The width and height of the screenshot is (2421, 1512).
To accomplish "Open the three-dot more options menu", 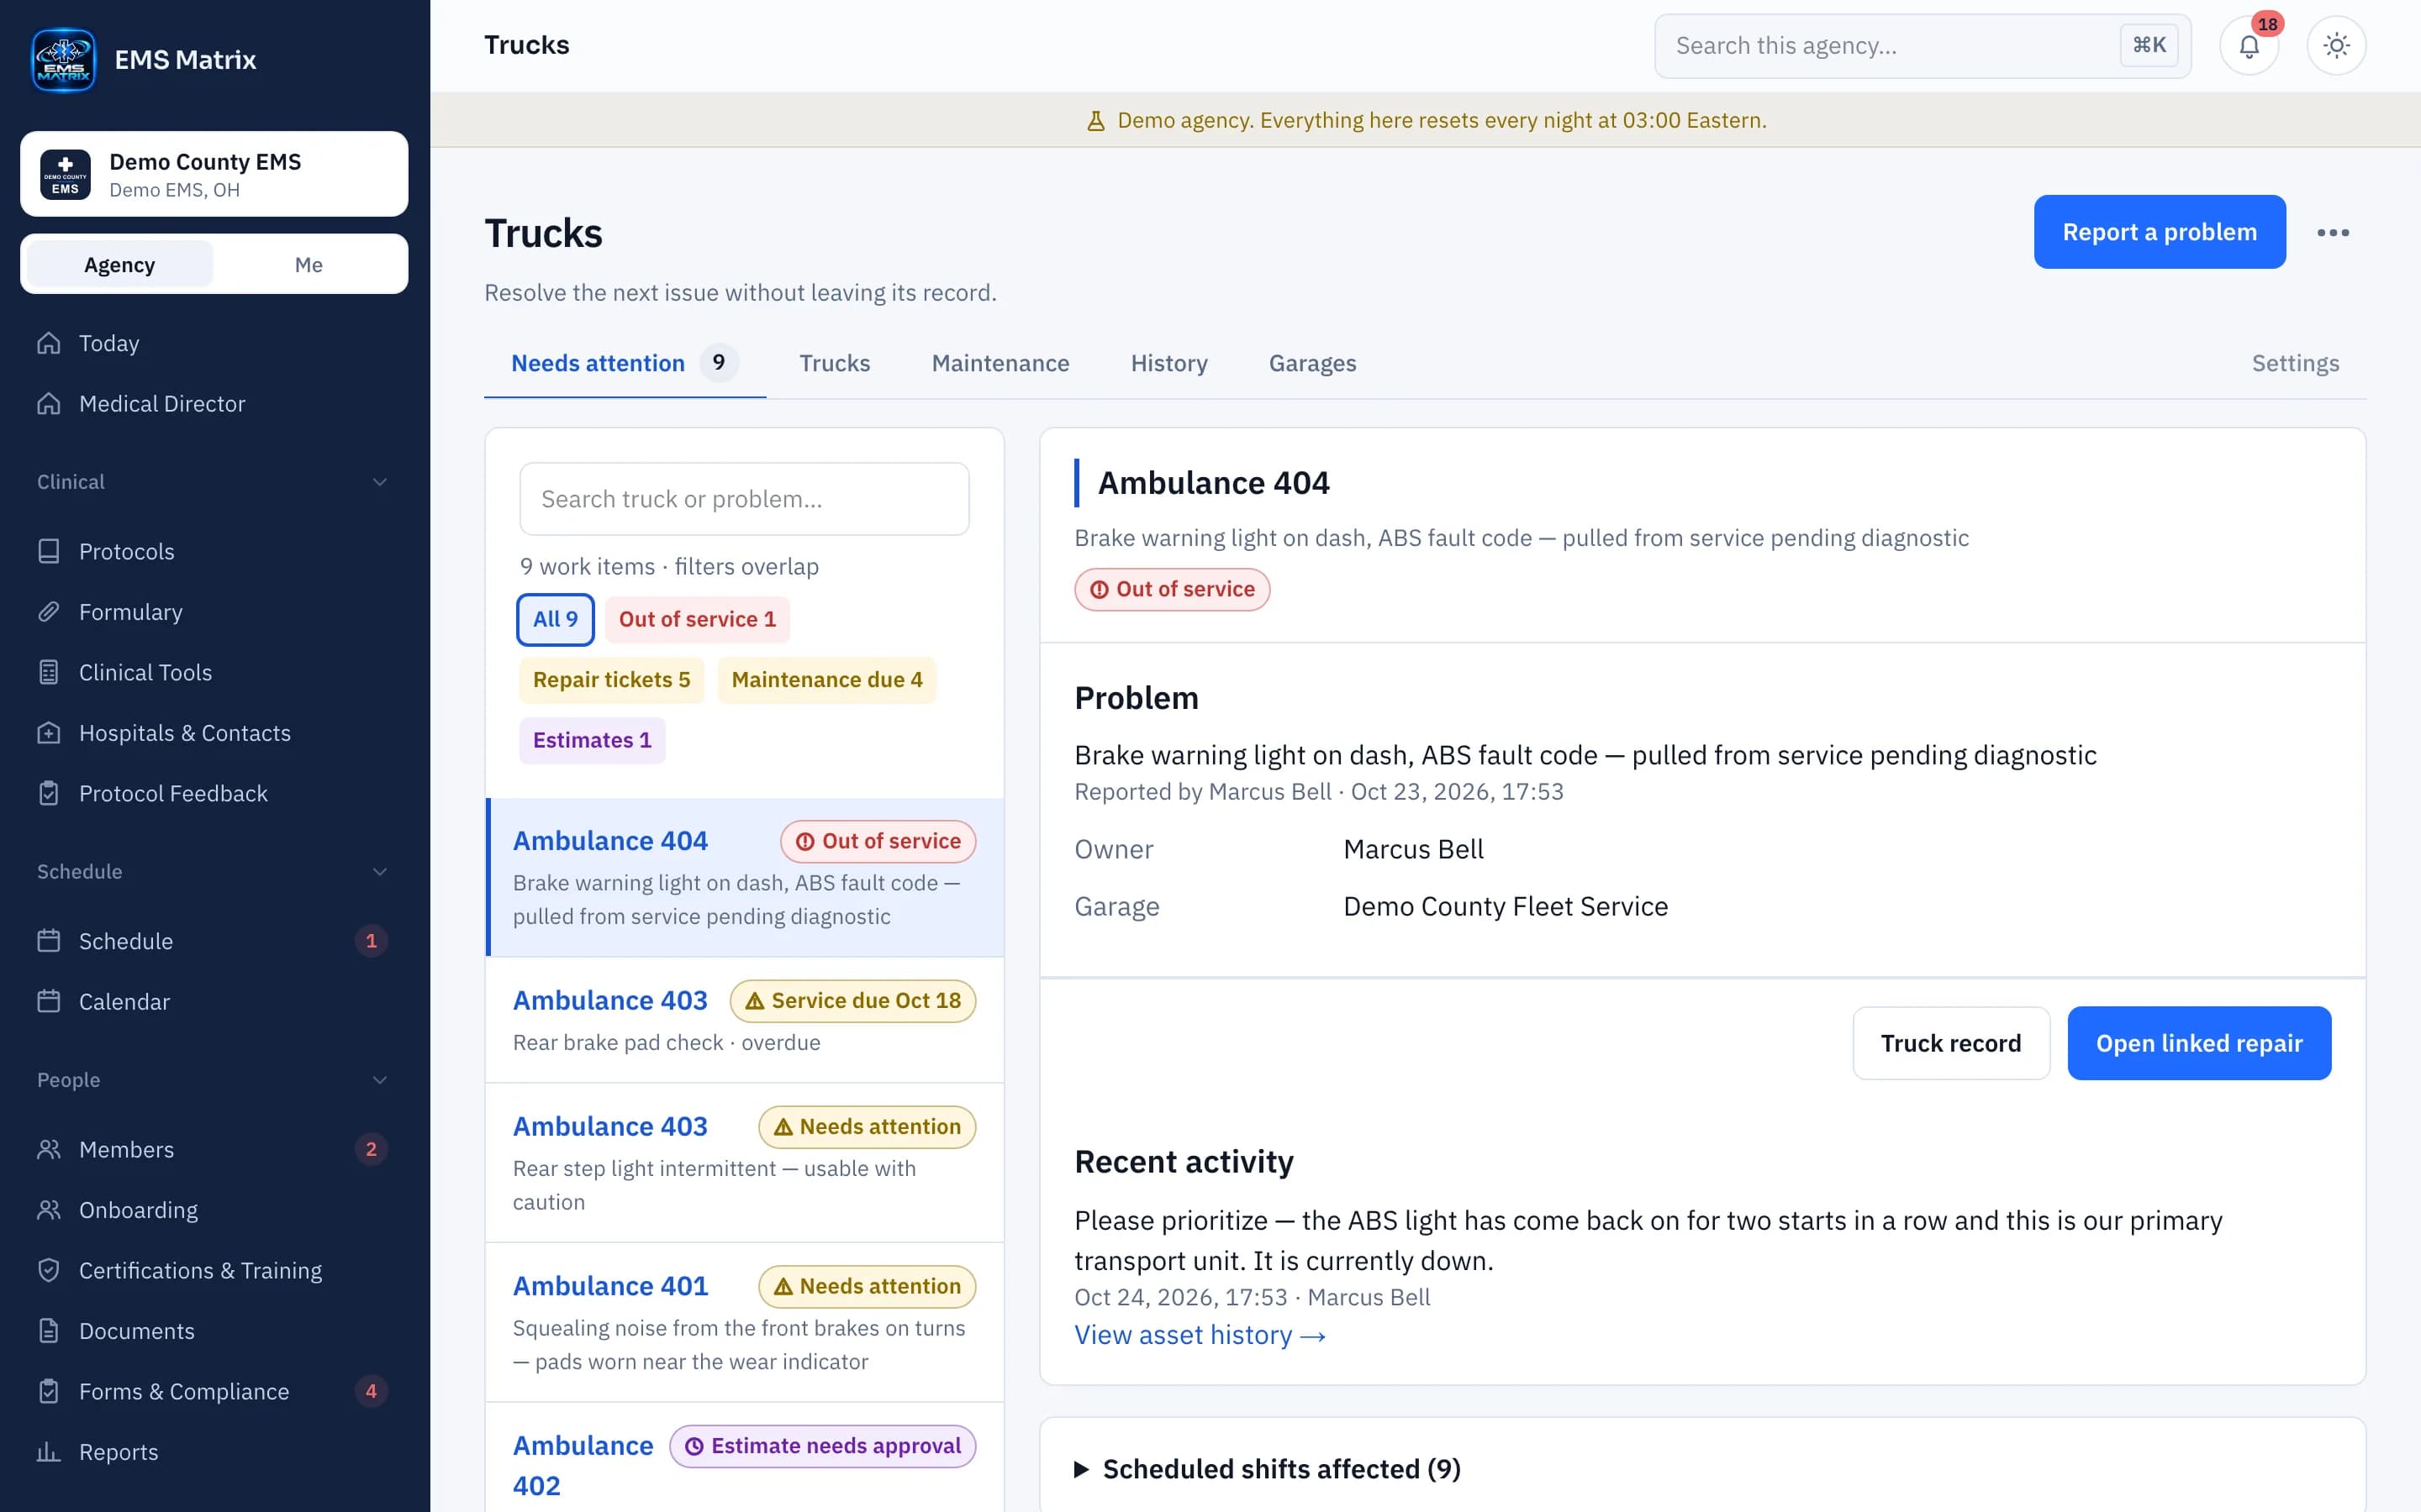I will coord(2333,232).
